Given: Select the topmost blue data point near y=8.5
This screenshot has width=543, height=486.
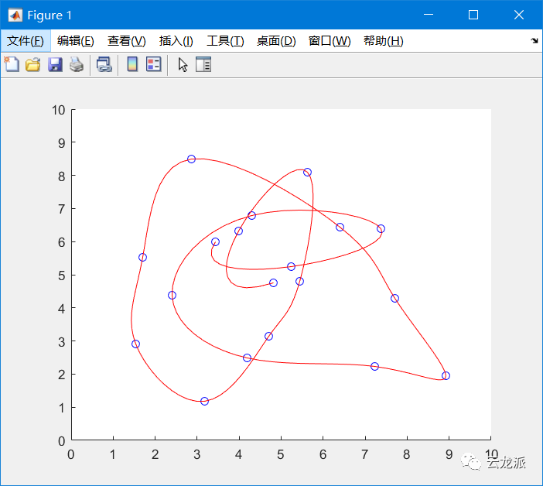Looking at the screenshot, I should (x=191, y=159).
